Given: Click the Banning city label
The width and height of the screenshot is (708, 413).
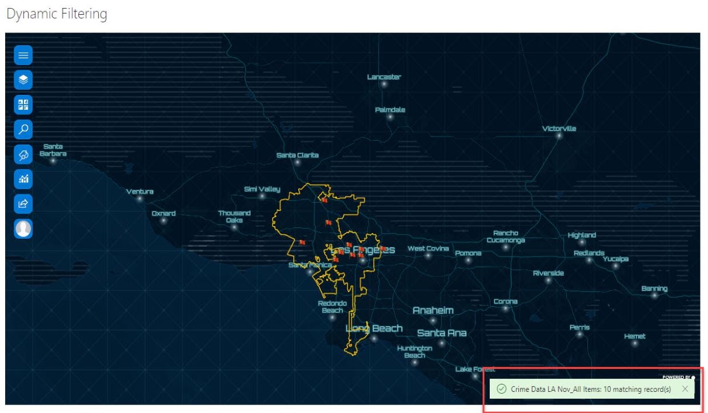Looking at the screenshot, I should [654, 288].
